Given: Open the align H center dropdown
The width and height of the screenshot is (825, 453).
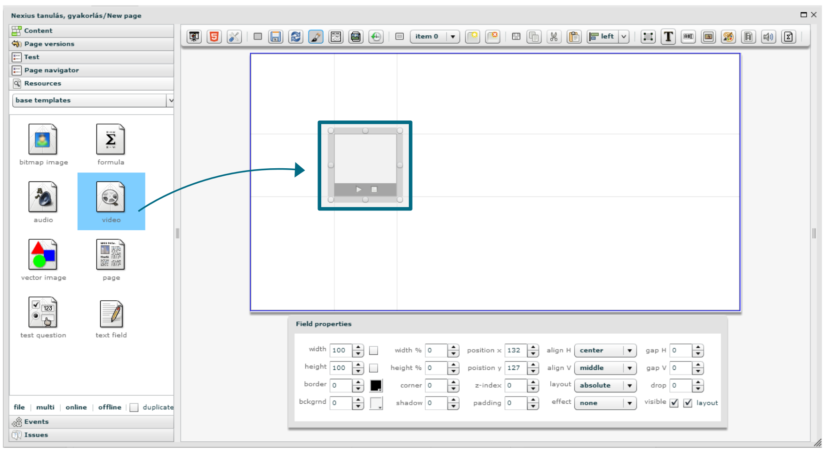Looking at the screenshot, I should [605, 351].
